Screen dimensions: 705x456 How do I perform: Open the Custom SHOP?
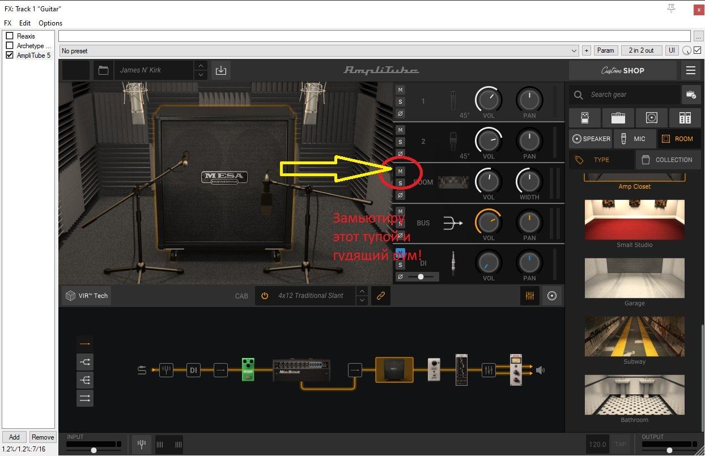[x=623, y=70]
